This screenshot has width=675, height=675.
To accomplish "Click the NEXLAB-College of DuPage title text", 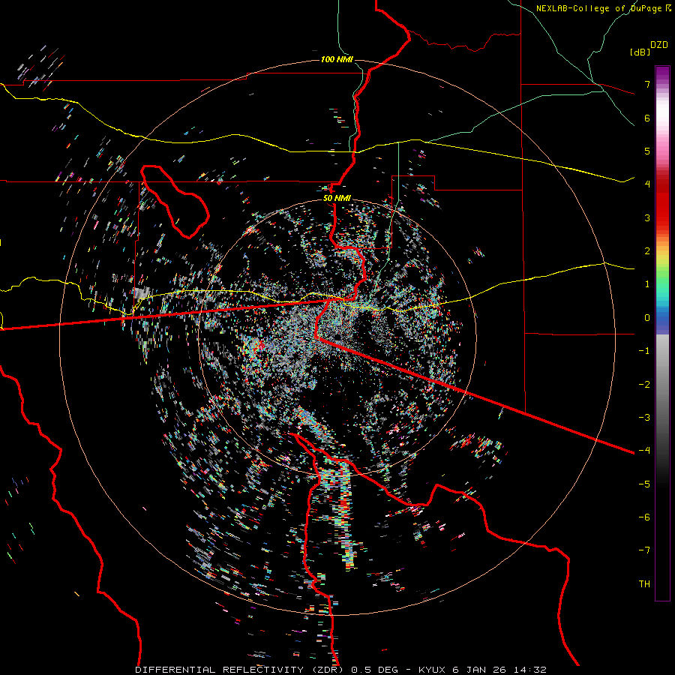I will tap(598, 8).
